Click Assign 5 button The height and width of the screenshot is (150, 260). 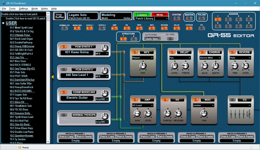click(x=218, y=26)
